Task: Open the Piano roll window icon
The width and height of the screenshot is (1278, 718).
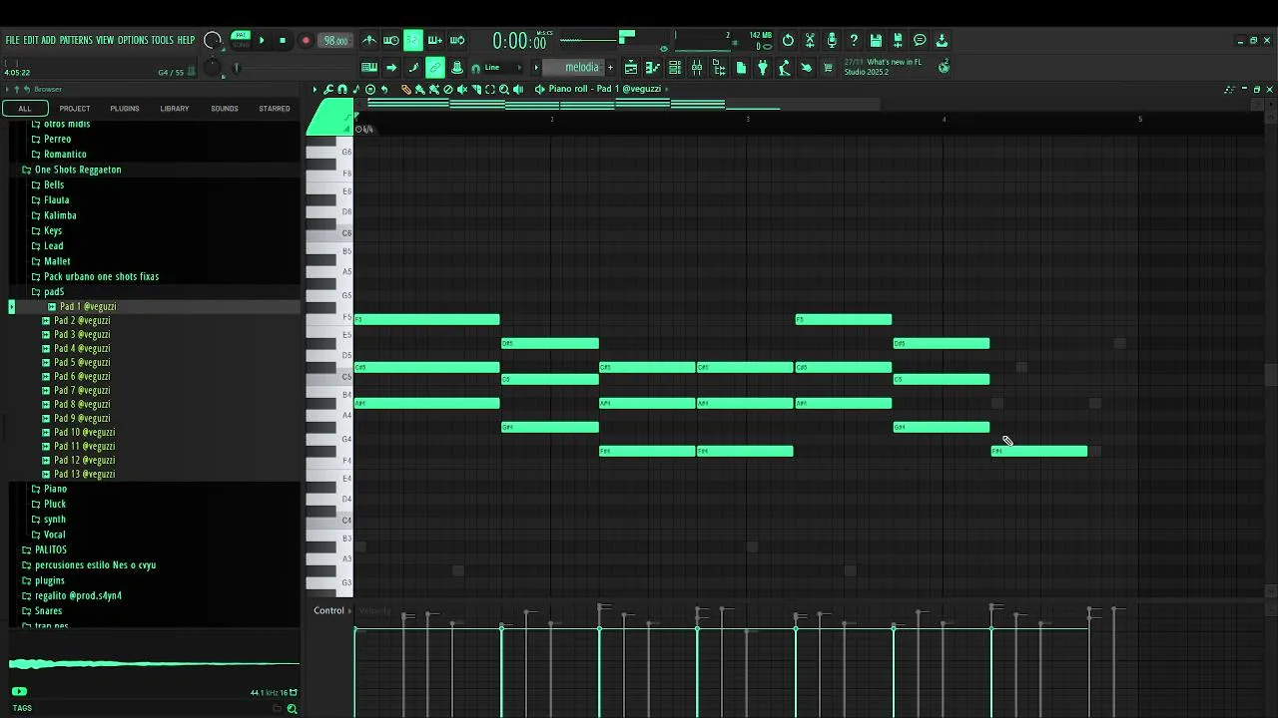Action: tap(653, 68)
